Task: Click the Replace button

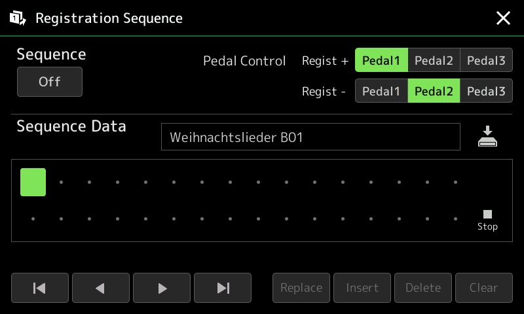Action: (x=301, y=288)
